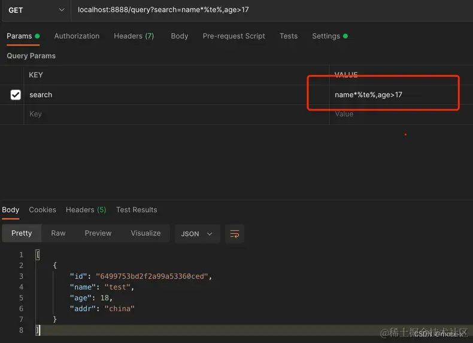Click the KEY column header
The width and height of the screenshot is (473, 343).
[36, 75]
